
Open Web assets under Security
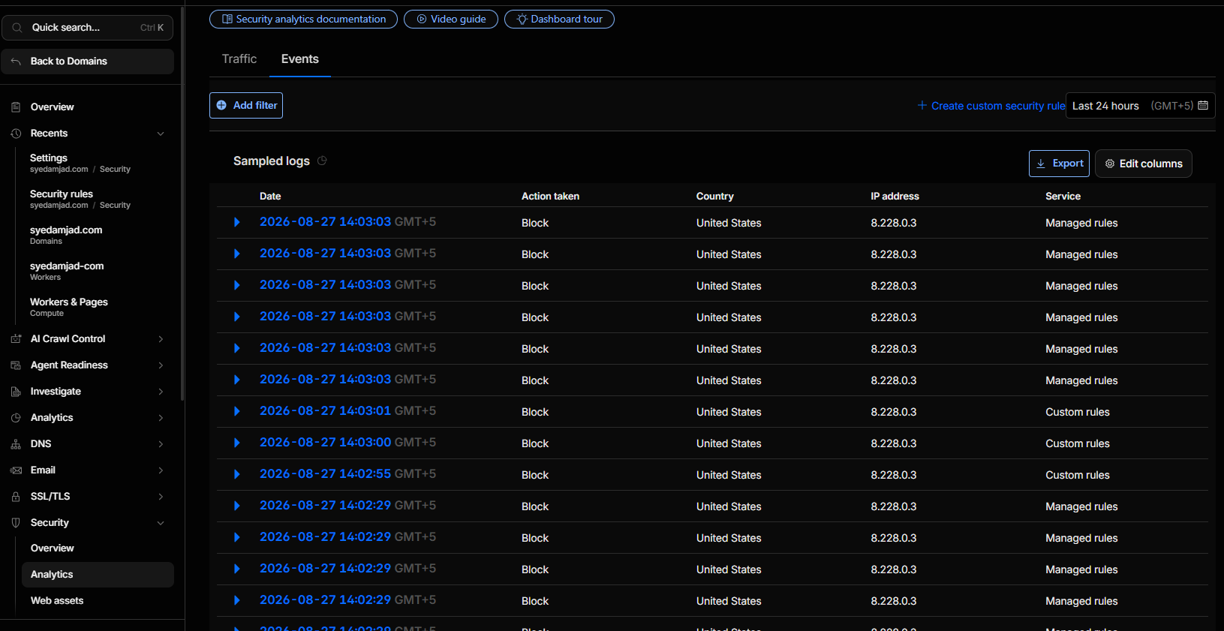pyautogui.click(x=98, y=601)
